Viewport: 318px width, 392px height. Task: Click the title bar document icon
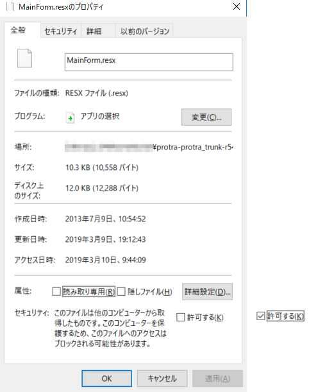[10, 7]
